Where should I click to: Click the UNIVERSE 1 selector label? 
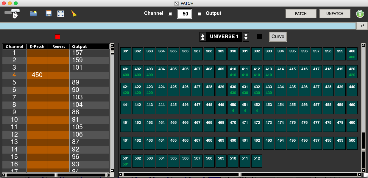224,37
